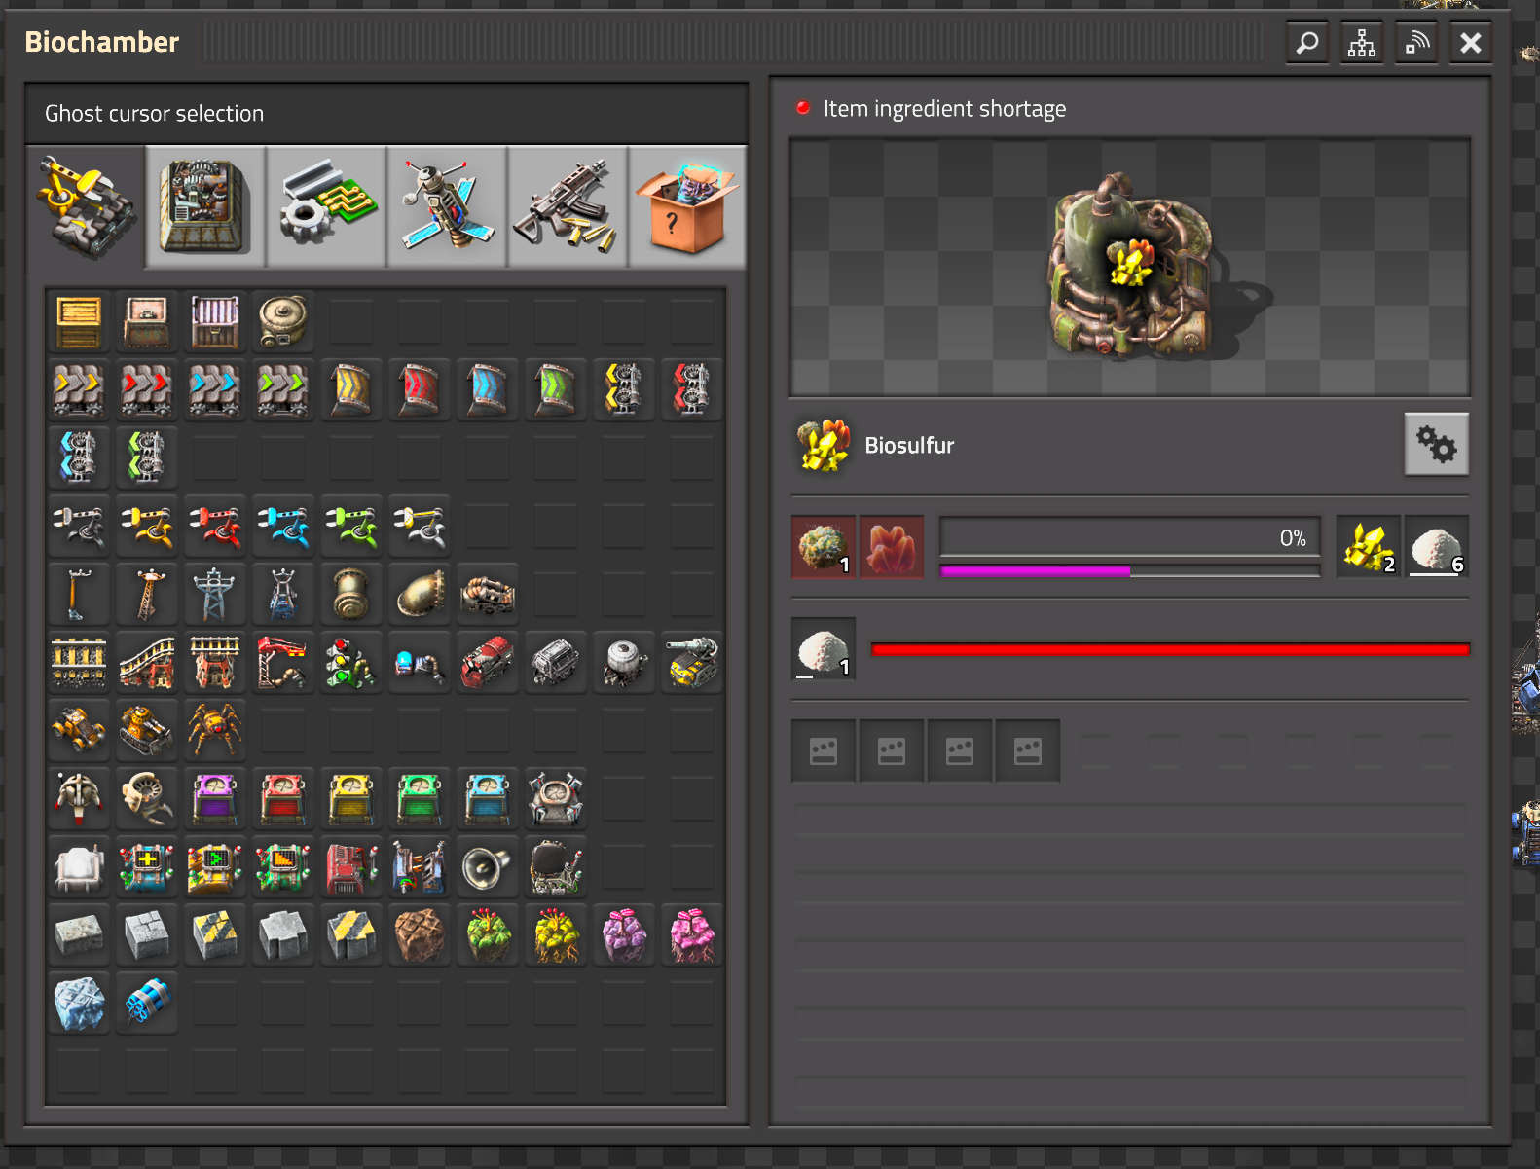The width and height of the screenshot is (1540, 1169).
Task: Select the logistic robot item
Action: pyautogui.click(x=79, y=799)
